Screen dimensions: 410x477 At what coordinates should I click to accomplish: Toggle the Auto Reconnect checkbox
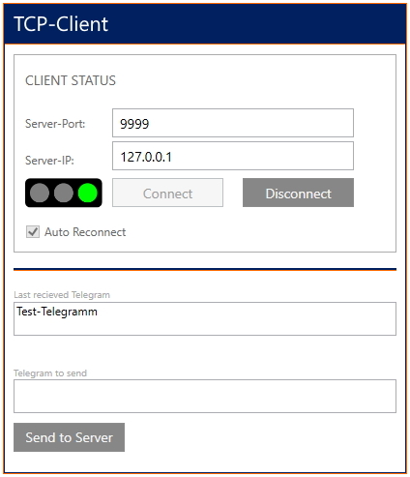(x=33, y=232)
